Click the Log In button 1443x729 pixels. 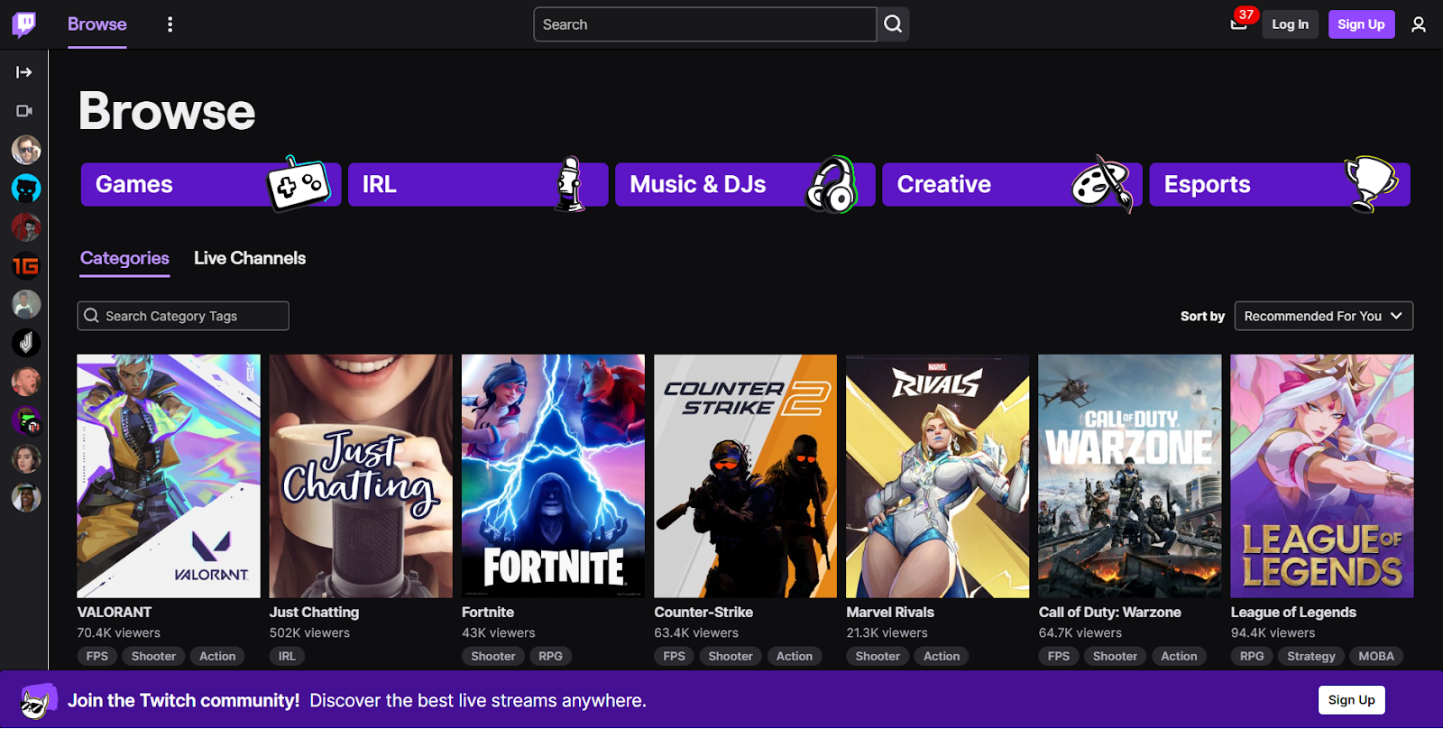coord(1290,24)
